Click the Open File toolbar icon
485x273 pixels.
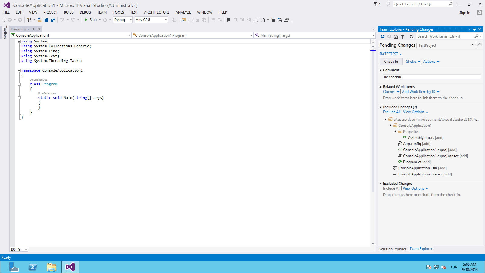pos(40,20)
